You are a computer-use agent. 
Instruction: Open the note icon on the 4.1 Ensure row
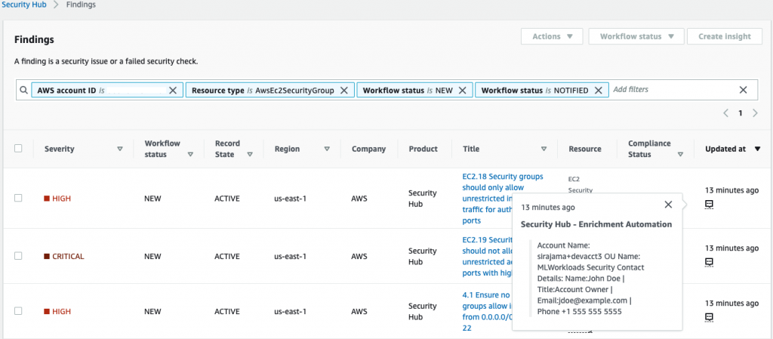click(x=710, y=317)
